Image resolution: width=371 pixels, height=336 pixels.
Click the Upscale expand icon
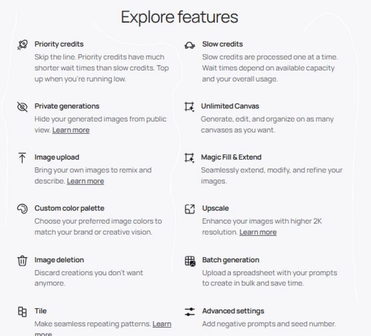point(190,209)
